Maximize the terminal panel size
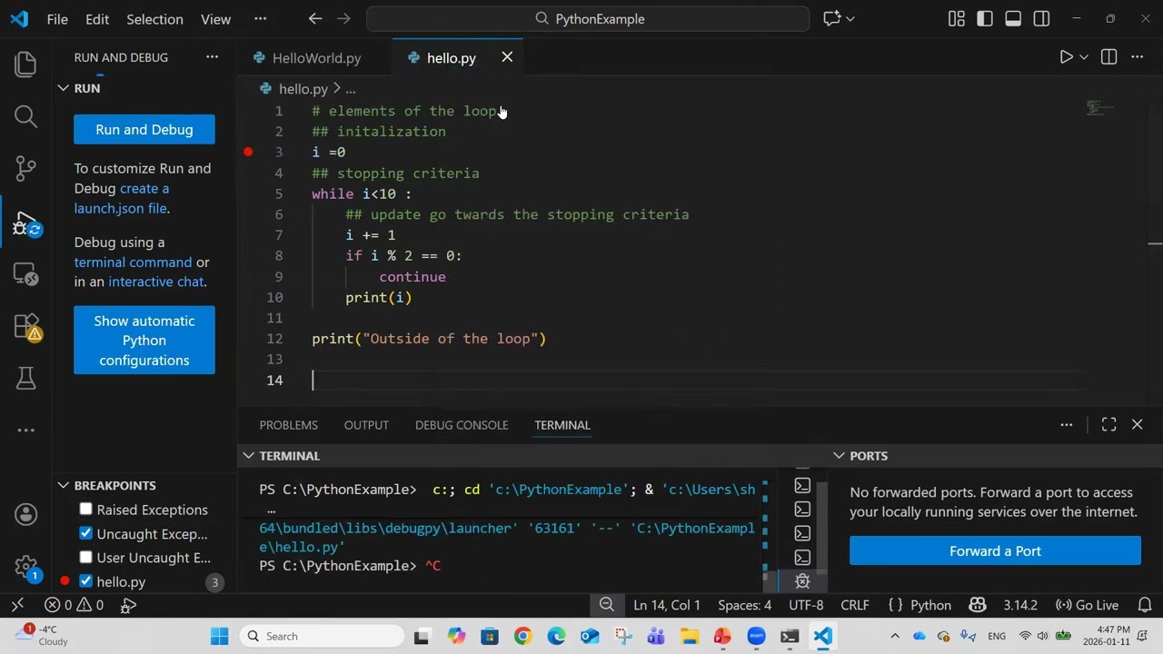This screenshot has height=654, width=1163. pyautogui.click(x=1108, y=424)
